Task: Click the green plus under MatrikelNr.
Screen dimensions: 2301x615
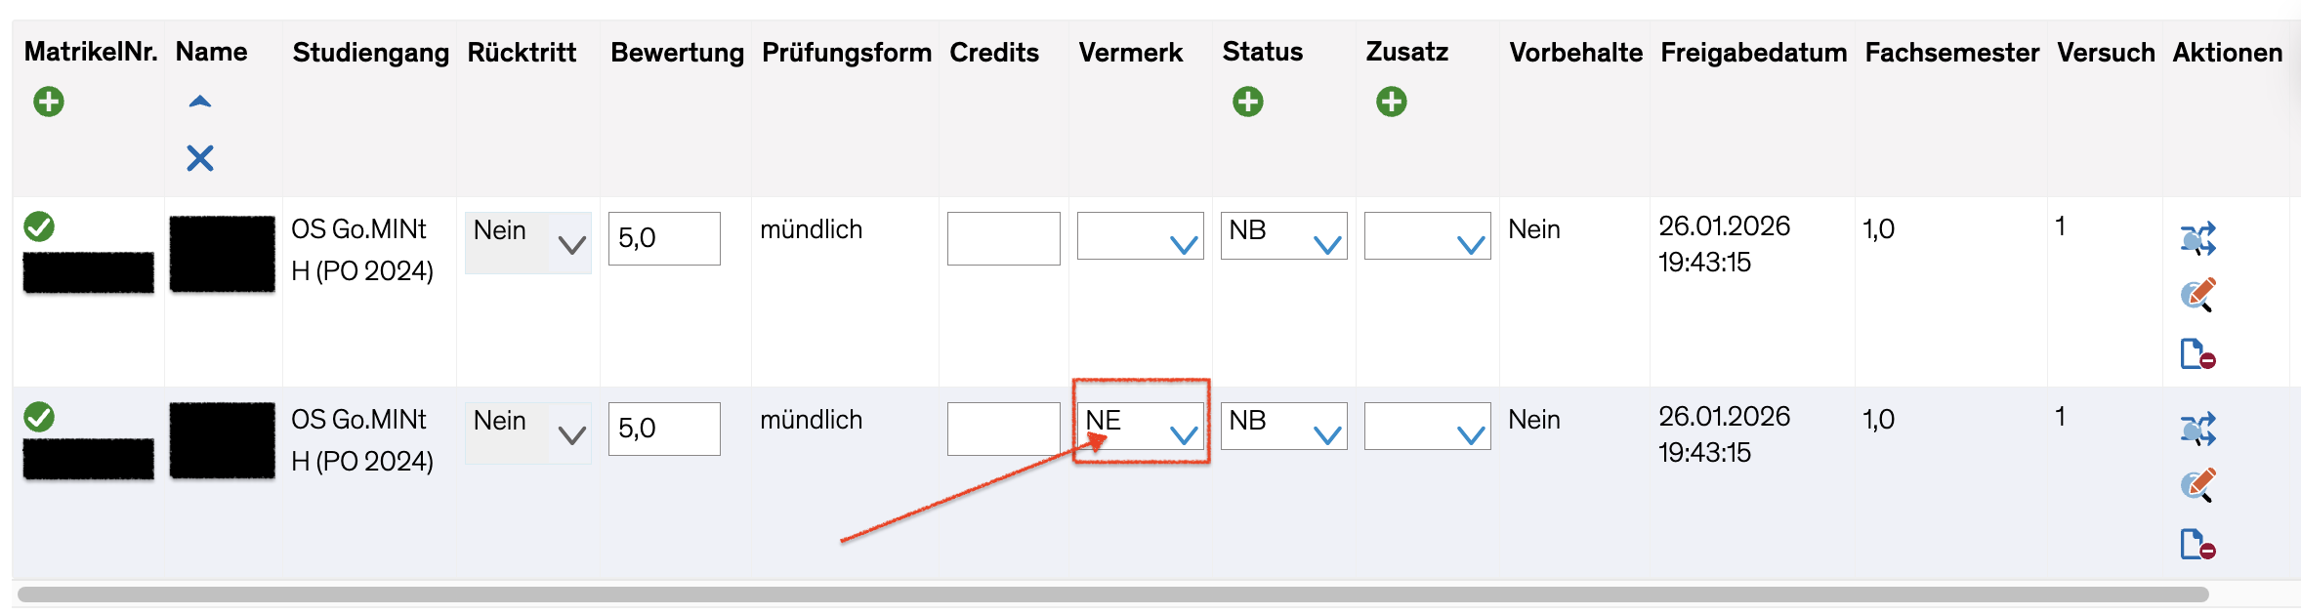Action: (x=49, y=102)
